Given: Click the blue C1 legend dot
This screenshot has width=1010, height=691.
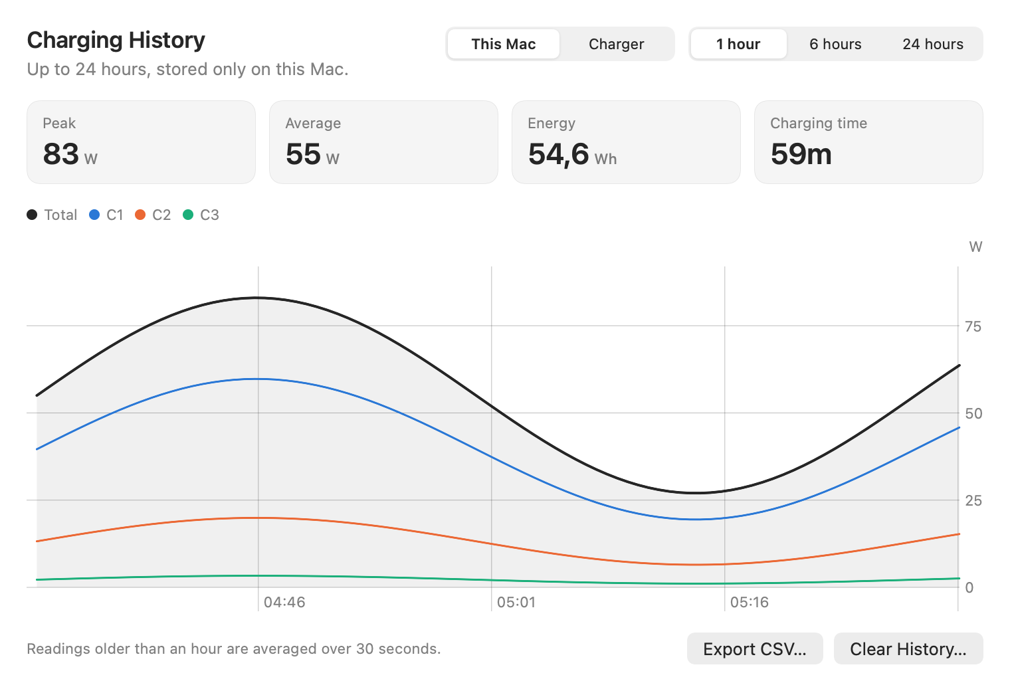Looking at the screenshot, I should pos(94,215).
